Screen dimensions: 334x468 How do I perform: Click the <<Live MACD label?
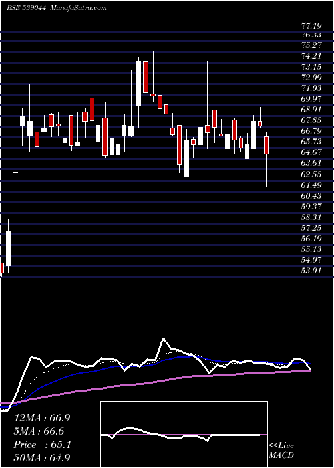(x=281, y=451)
